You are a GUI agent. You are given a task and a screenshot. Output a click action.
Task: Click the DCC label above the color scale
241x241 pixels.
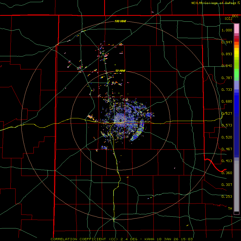click(x=235, y=16)
